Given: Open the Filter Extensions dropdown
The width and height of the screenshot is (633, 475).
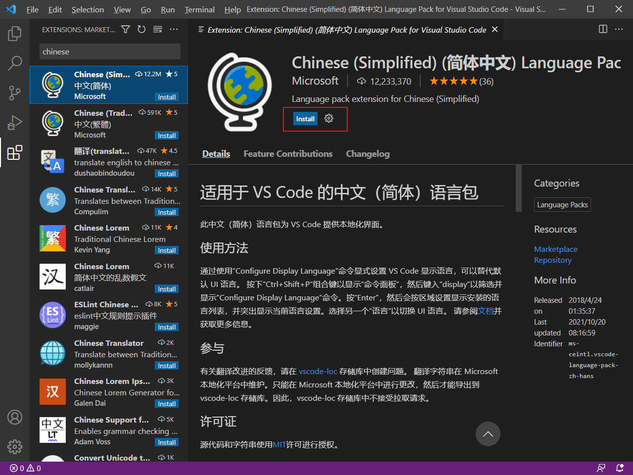Looking at the screenshot, I should click(x=125, y=29).
